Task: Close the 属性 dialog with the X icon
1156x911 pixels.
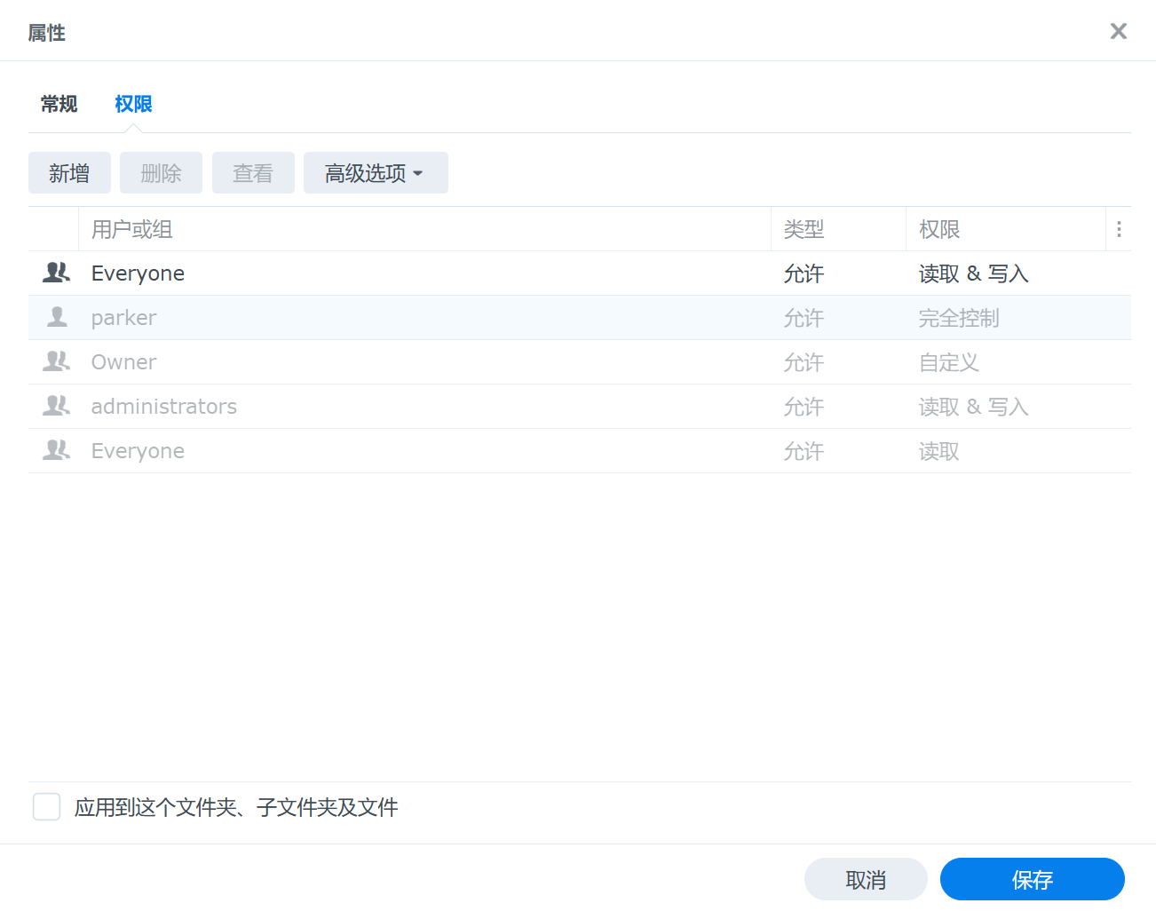Action: tap(1118, 31)
